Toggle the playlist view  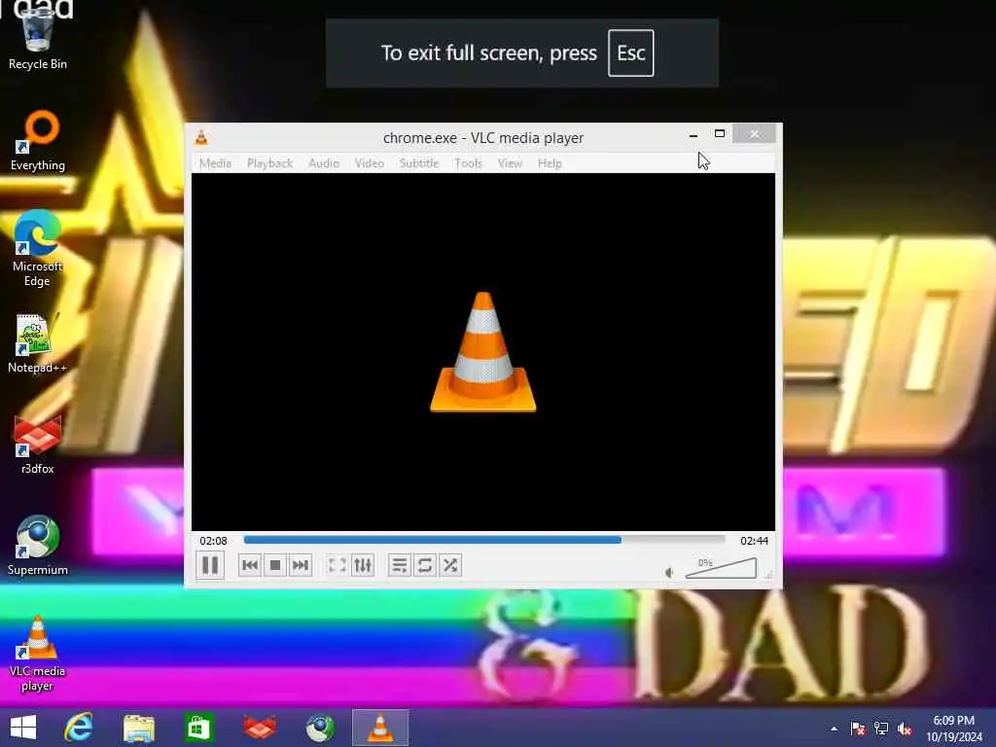point(400,565)
